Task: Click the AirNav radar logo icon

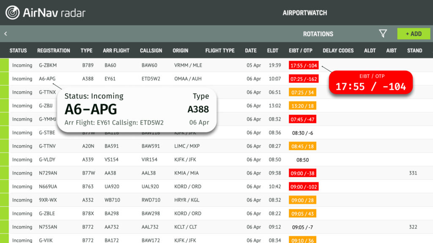Action: coord(12,13)
